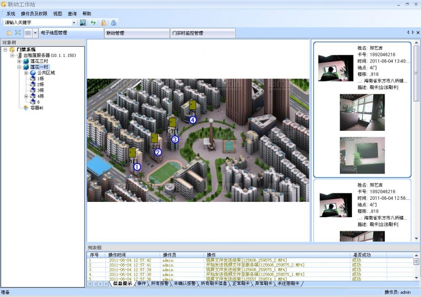This screenshot has height=297, width=421.
Task: Open the 查询 menu
Action: 72,14
